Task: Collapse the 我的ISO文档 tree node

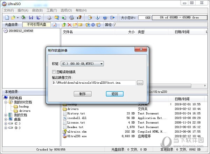Action: (6, 102)
